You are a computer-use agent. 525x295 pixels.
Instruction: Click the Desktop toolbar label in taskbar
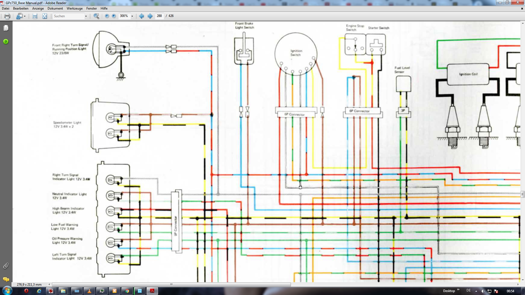tap(449, 291)
